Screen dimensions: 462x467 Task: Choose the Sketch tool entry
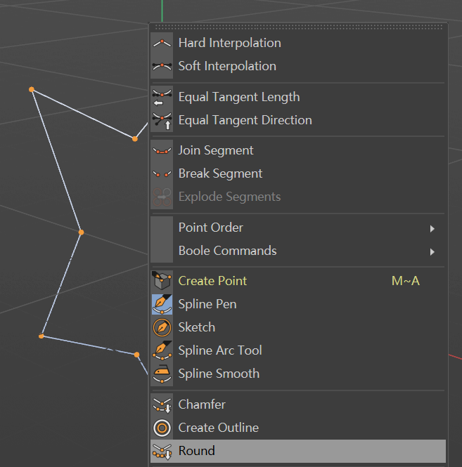pyautogui.click(x=298, y=327)
